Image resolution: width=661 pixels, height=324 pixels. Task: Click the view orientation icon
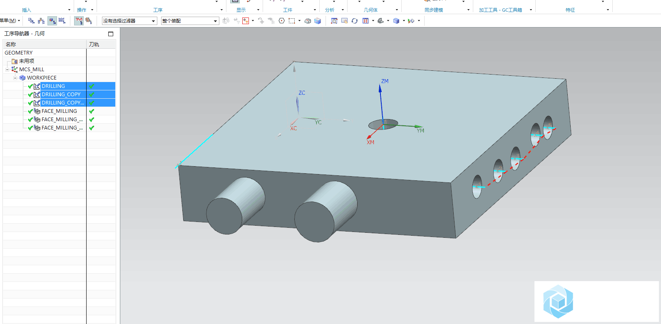tap(380, 20)
